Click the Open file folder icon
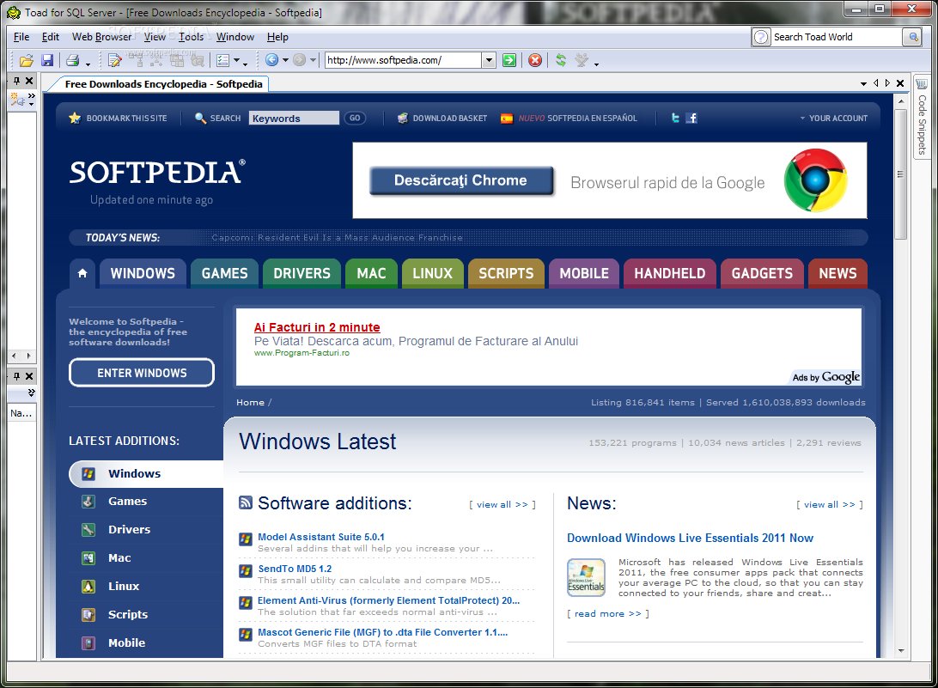This screenshot has width=938, height=688. pos(26,60)
